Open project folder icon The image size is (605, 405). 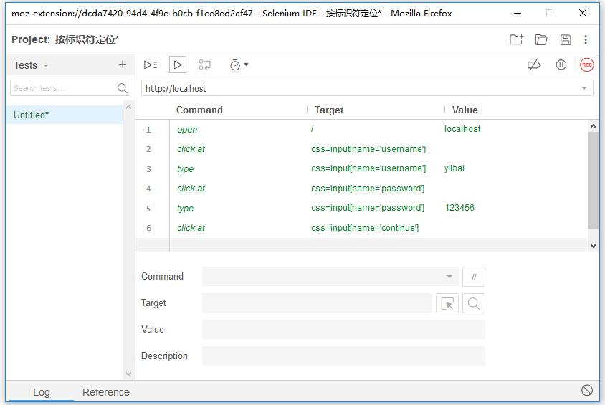pos(541,39)
